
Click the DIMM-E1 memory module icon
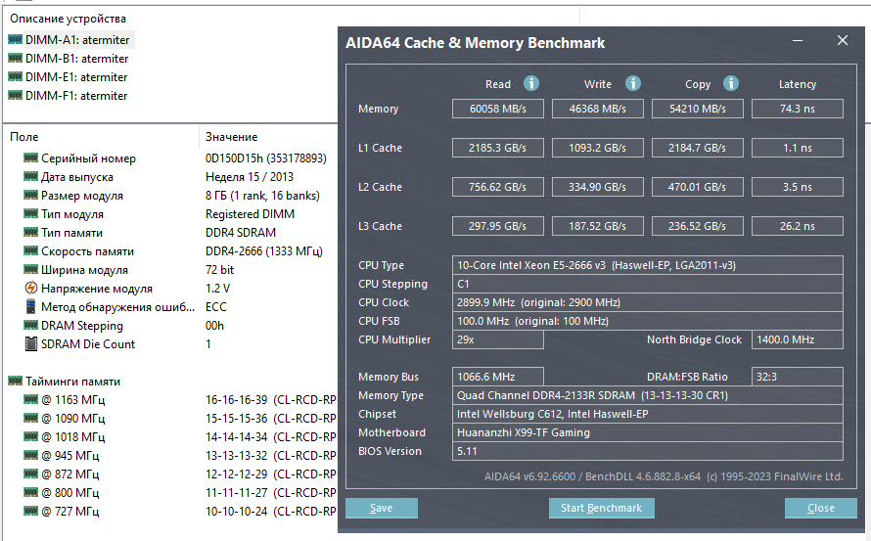tap(16, 76)
